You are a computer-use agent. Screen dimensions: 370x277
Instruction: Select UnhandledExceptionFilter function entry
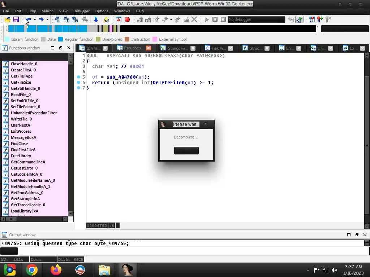(x=35, y=113)
